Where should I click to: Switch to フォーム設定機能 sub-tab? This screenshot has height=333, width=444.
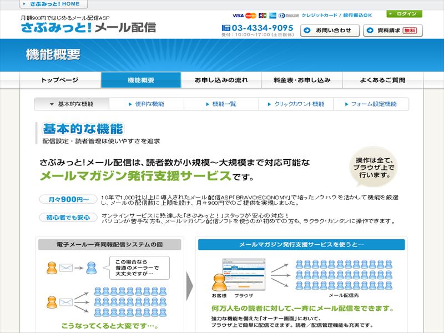(x=371, y=104)
